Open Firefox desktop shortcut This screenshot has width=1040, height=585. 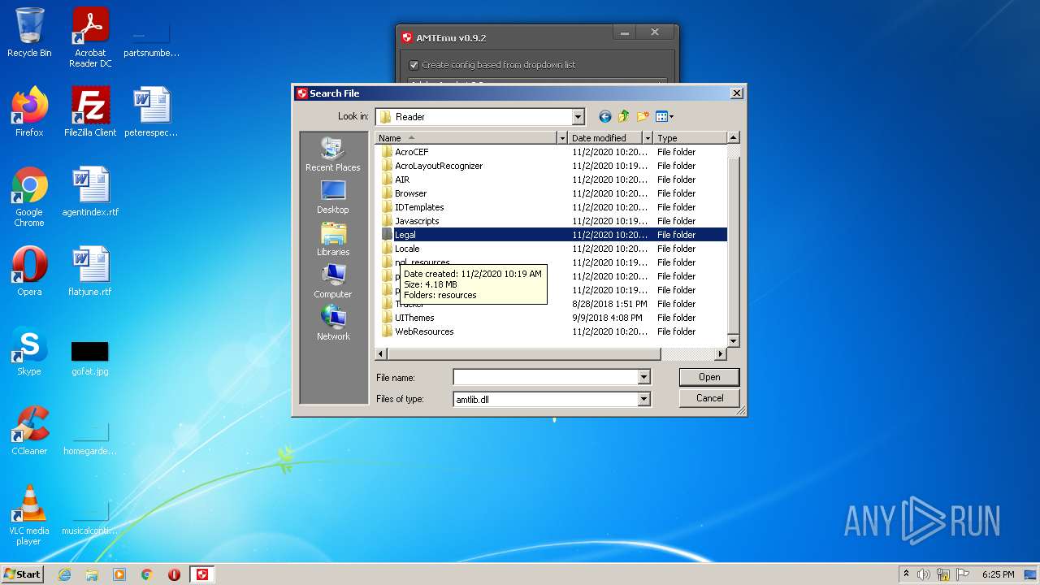coord(29,112)
